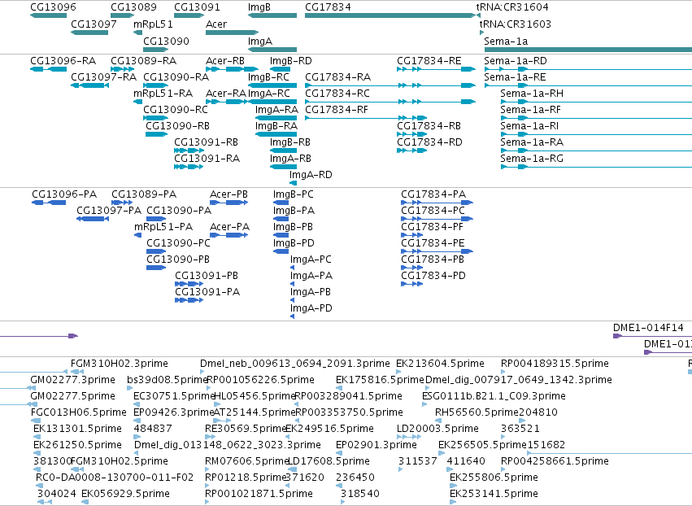The height and width of the screenshot is (506, 692).
Task: Select the CG13090 gene label in the top track
Action: pyautogui.click(x=166, y=41)
